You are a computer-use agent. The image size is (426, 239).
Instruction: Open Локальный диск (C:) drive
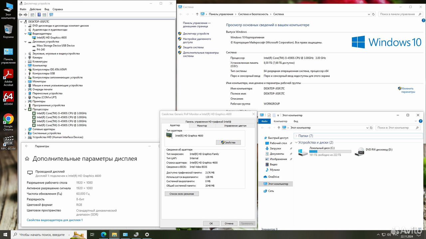coord(324,152)
